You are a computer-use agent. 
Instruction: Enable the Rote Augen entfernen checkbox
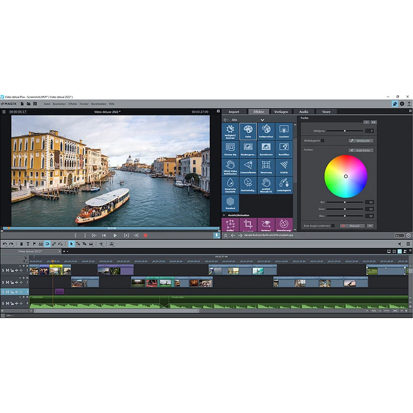(333, 225)
